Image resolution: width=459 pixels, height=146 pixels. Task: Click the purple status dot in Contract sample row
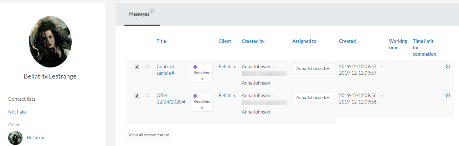pos(195,67)
